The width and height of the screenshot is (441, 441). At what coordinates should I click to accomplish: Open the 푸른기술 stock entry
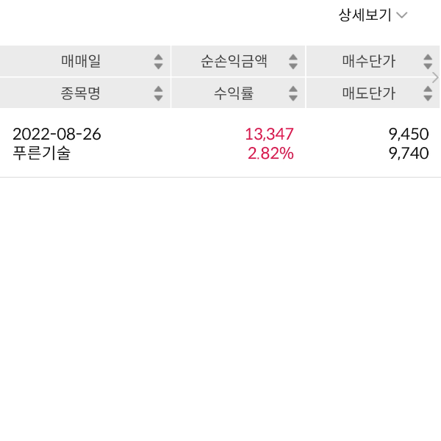point(42,154)
